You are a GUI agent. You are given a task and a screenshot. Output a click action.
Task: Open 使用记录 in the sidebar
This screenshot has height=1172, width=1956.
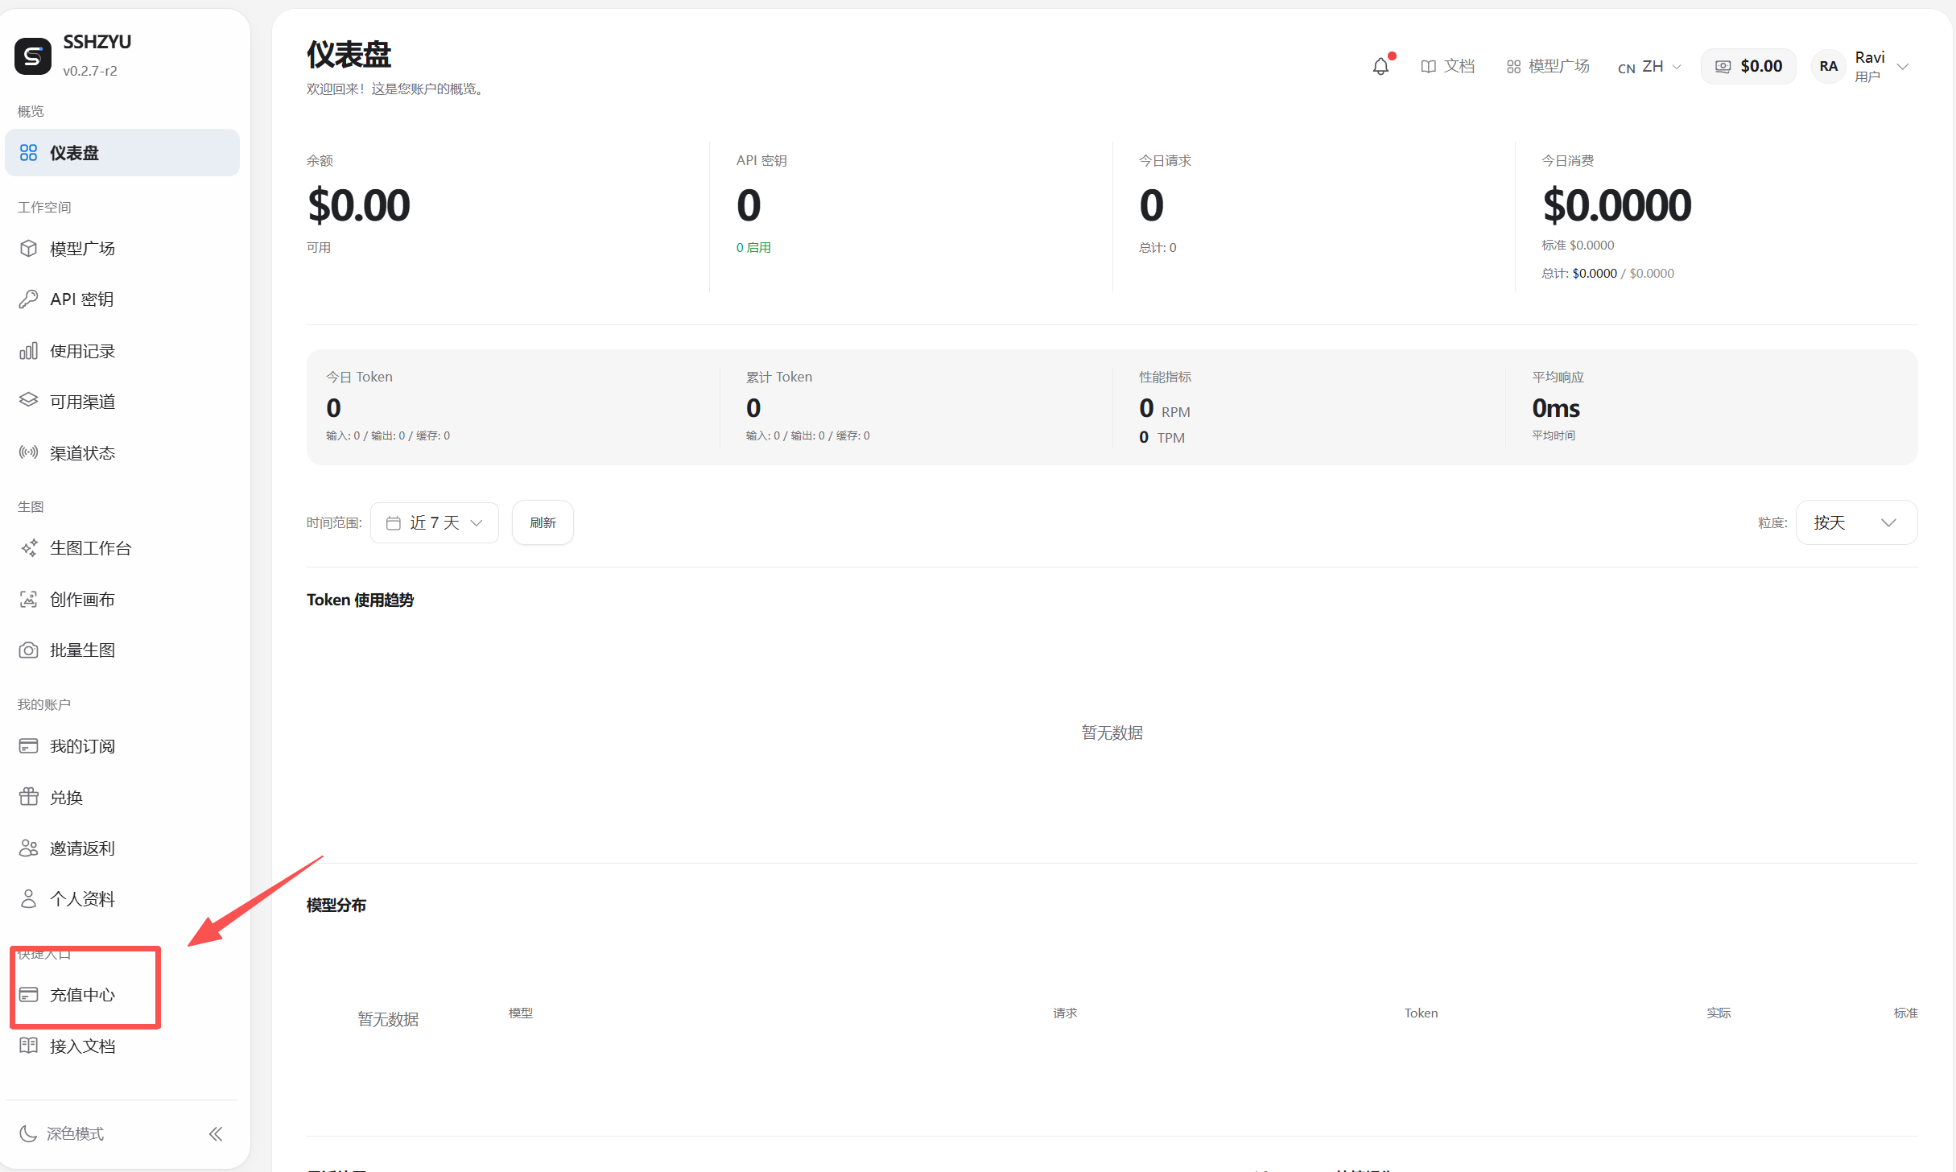(122, 351)
